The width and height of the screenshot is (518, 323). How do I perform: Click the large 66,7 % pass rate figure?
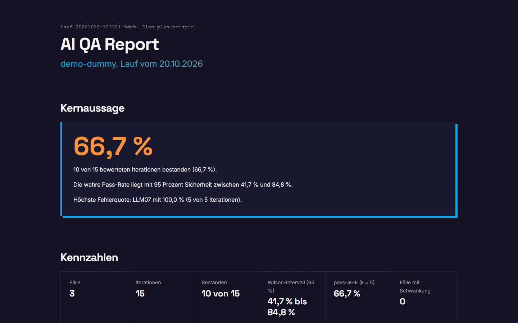click(x=113, y=146)
